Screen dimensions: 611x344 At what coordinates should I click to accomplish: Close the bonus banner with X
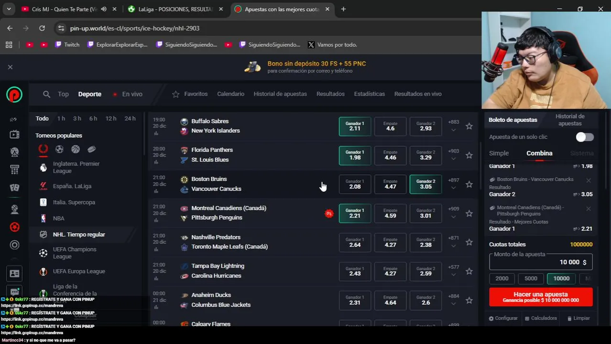click(10, 67)
